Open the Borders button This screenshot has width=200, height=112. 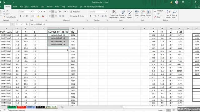point(32,16)
